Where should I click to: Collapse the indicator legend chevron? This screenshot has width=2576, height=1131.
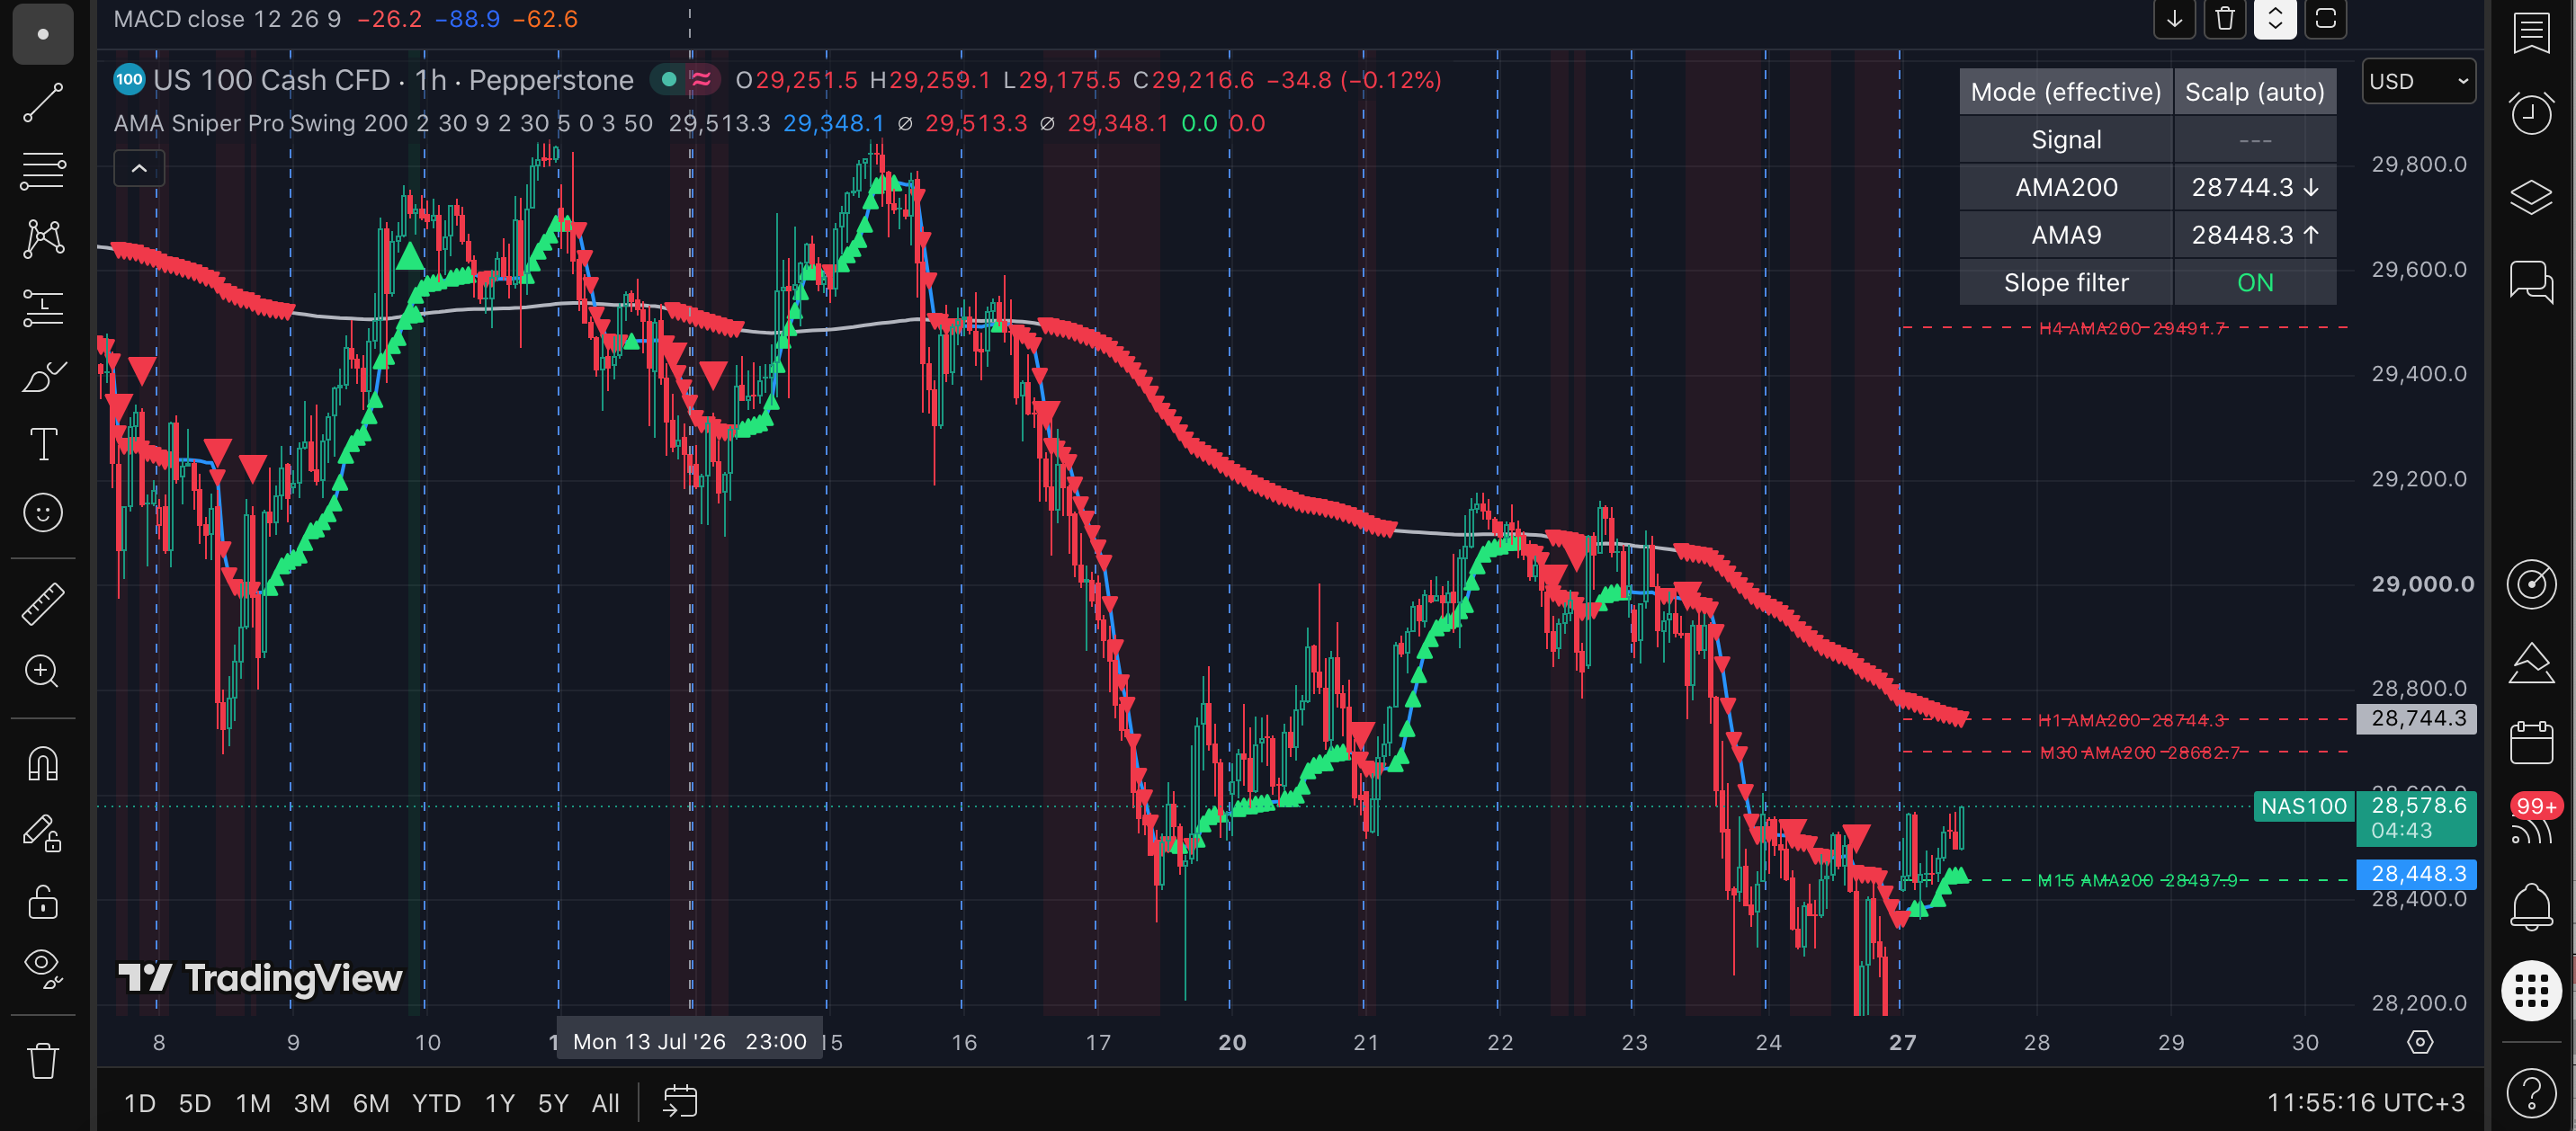click(139, 168)
